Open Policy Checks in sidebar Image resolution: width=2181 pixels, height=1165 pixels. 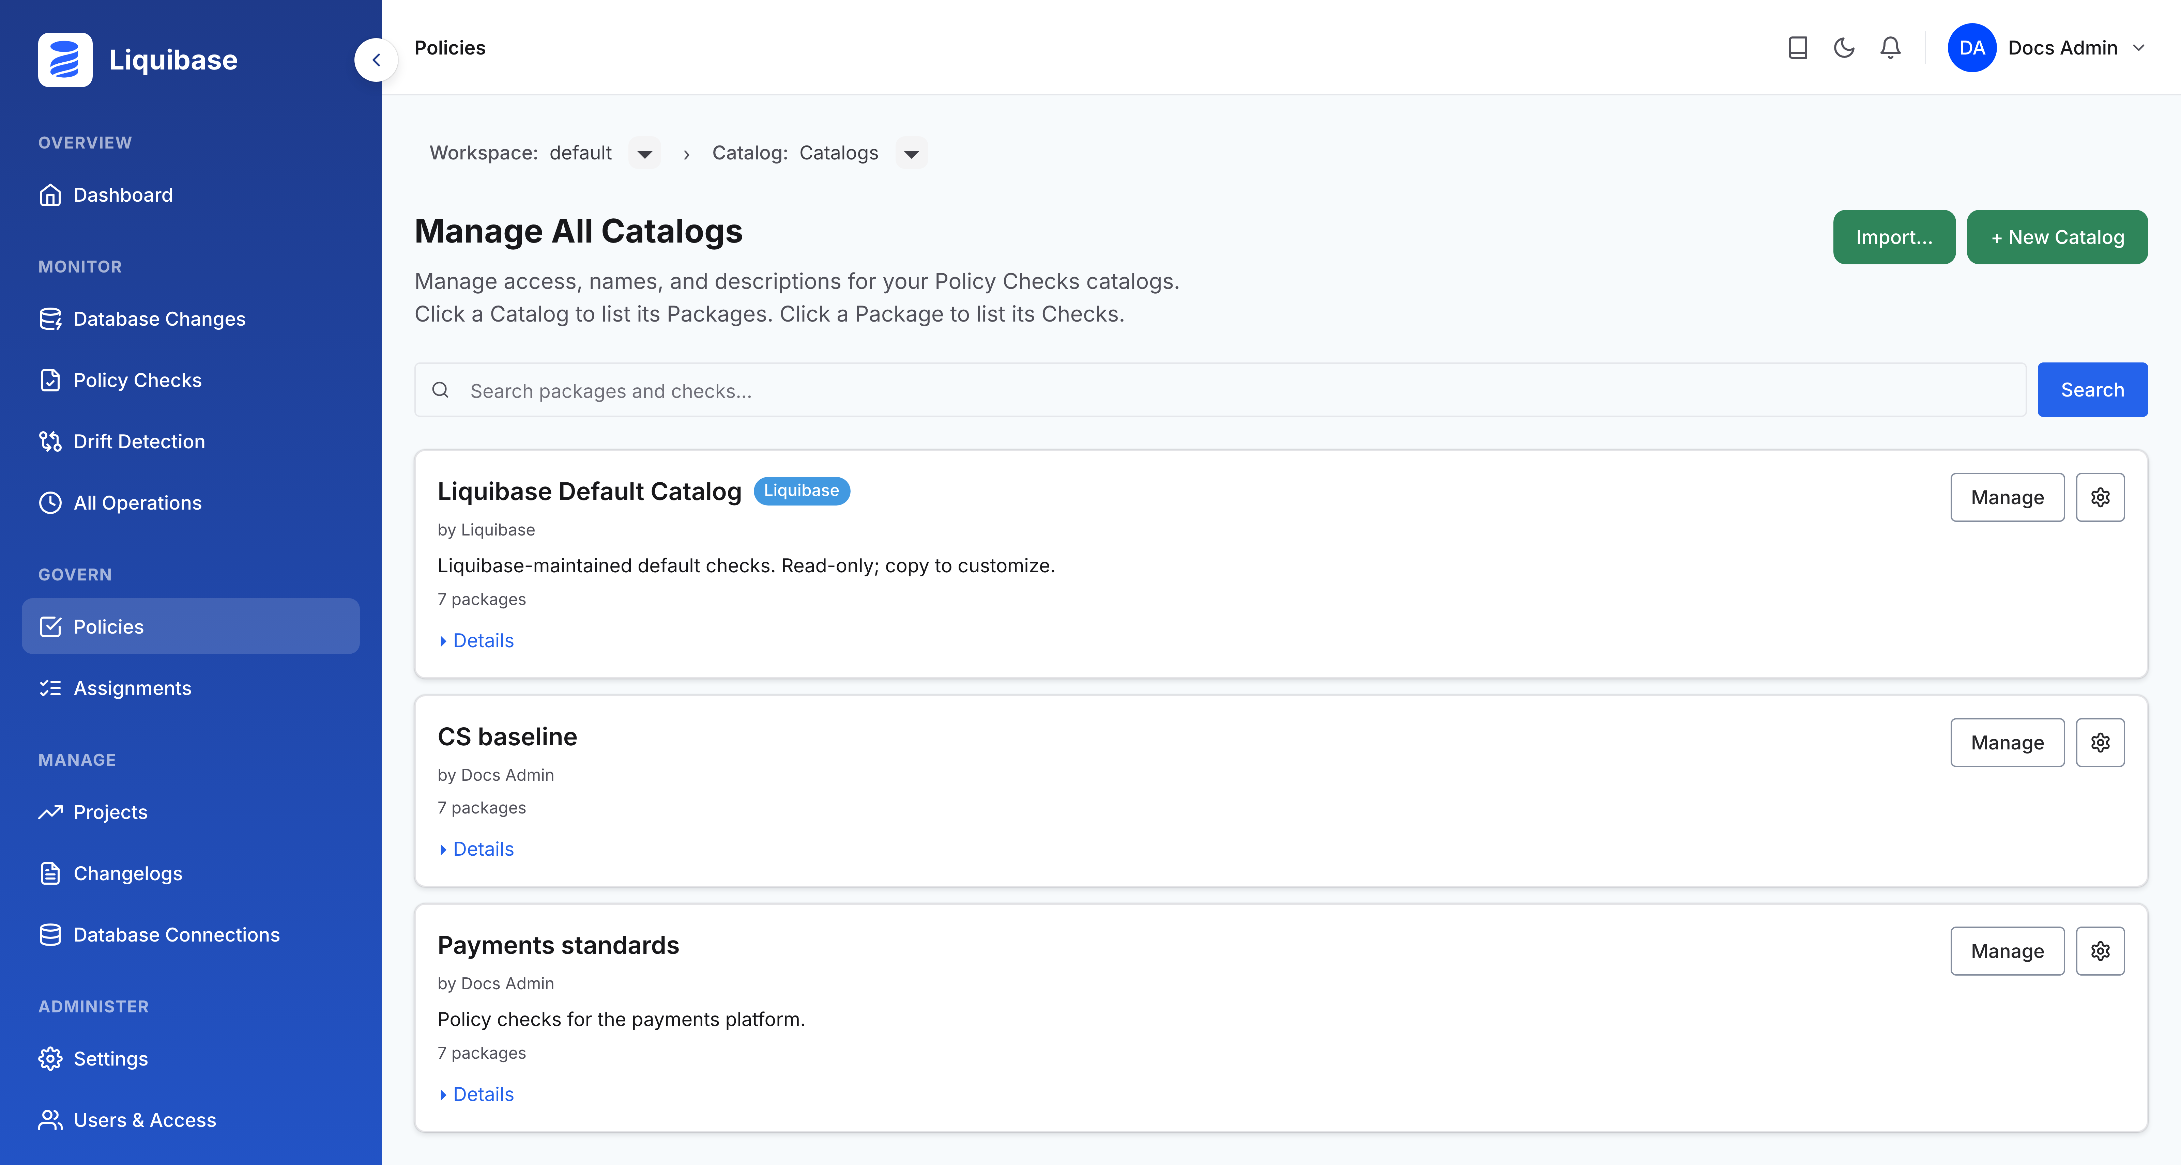(x=190, y=381)
